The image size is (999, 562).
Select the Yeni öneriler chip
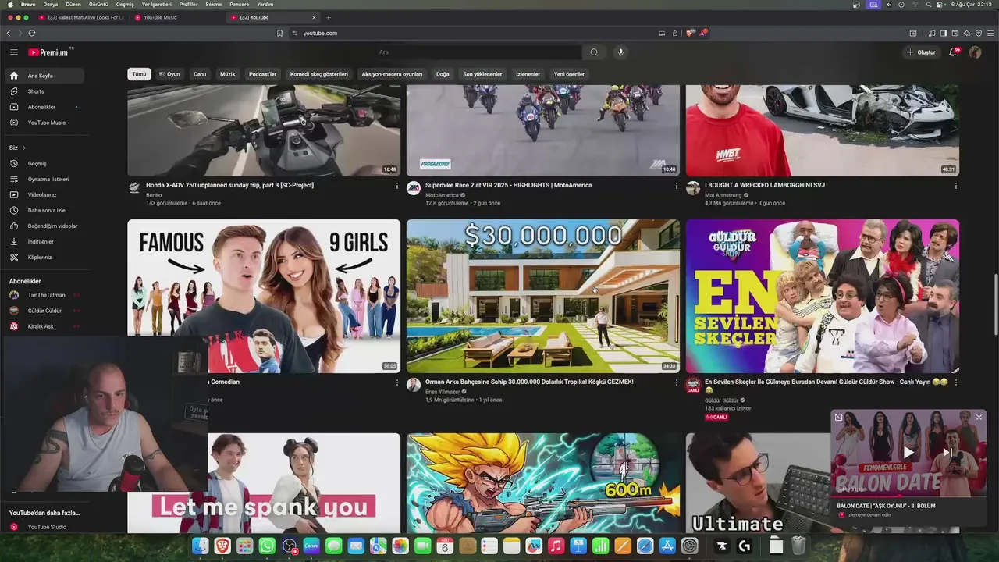[569, 74]
